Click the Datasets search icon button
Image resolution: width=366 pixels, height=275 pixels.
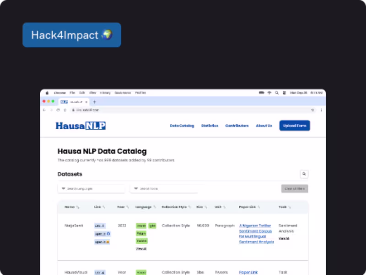[x=304, y=174]
